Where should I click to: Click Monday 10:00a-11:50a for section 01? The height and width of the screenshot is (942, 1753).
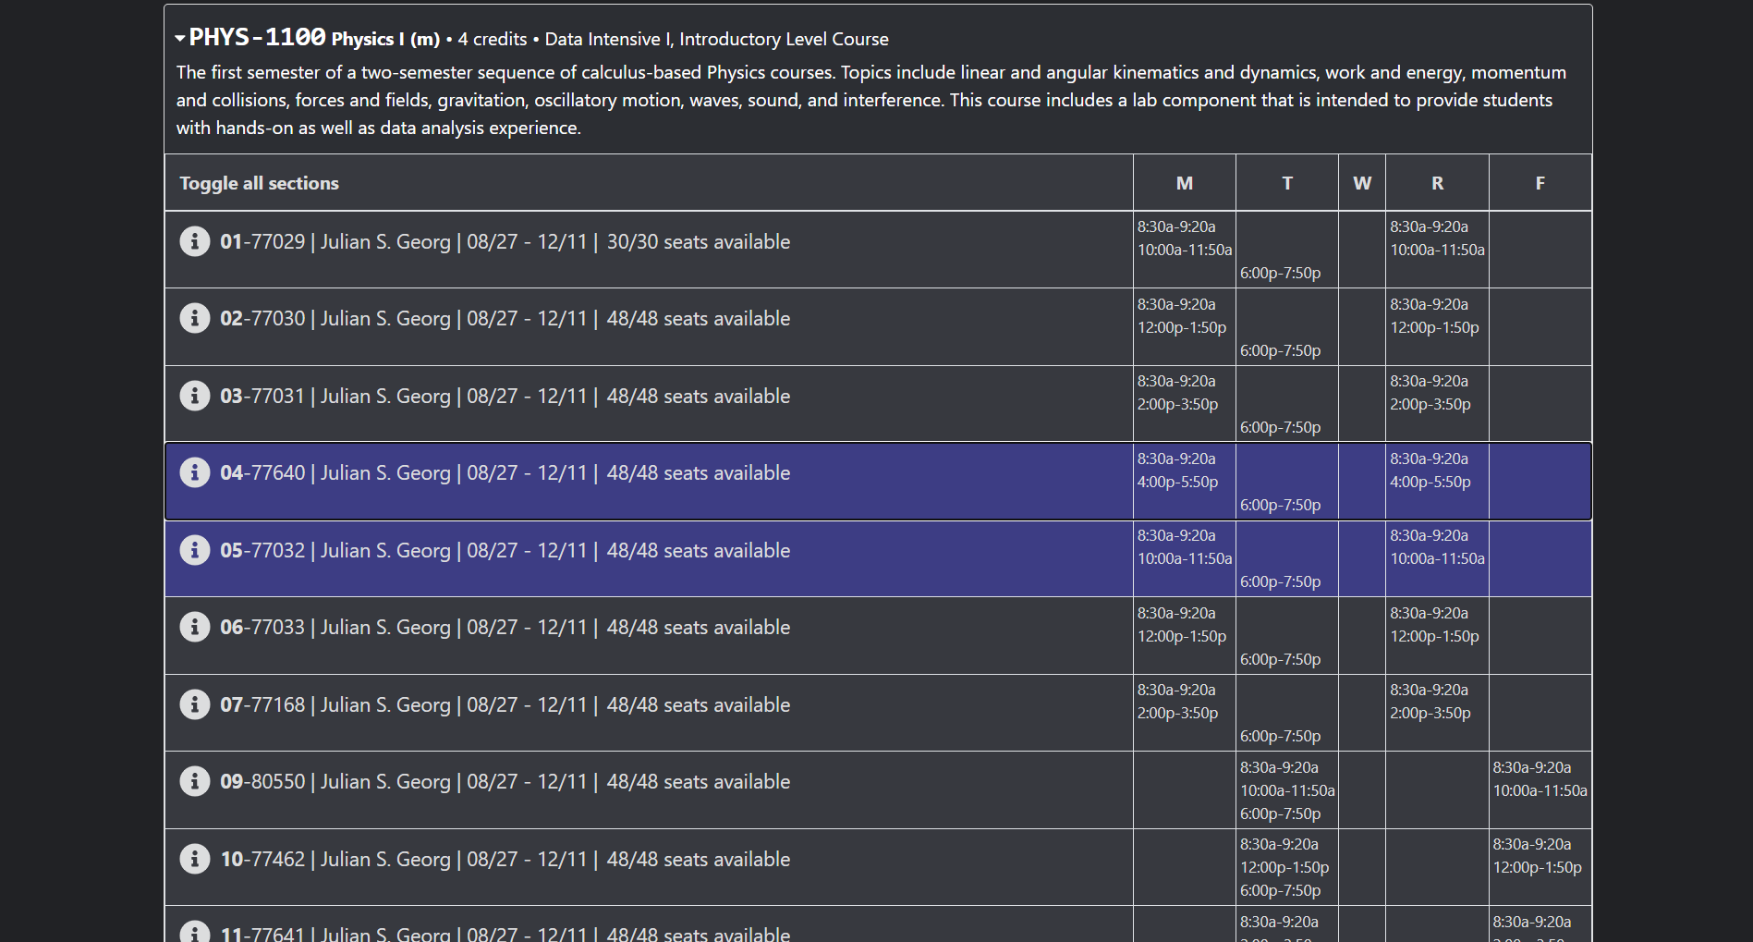click(x=1185, y=250)
